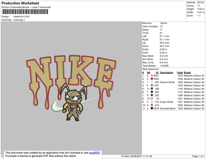206x159 pixels.
Task: Click the Min Stitch value '0.0 mm'
Action: click(x=164, y=59)
